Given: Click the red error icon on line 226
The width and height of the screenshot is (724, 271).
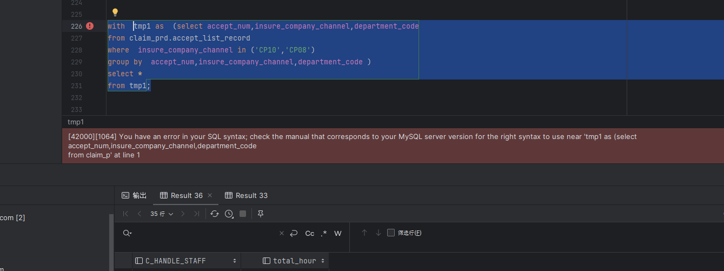Looking at the screenshot, I should pyautogui.click(x=90, y=26).
